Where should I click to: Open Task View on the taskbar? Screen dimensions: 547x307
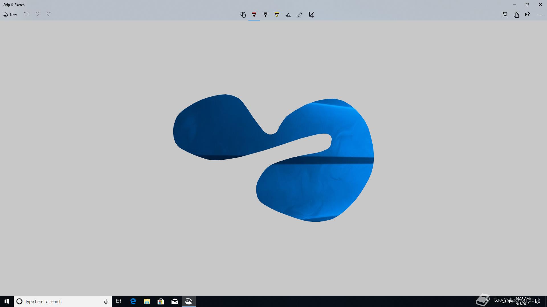pyautogui.click(x=119, y=301)
